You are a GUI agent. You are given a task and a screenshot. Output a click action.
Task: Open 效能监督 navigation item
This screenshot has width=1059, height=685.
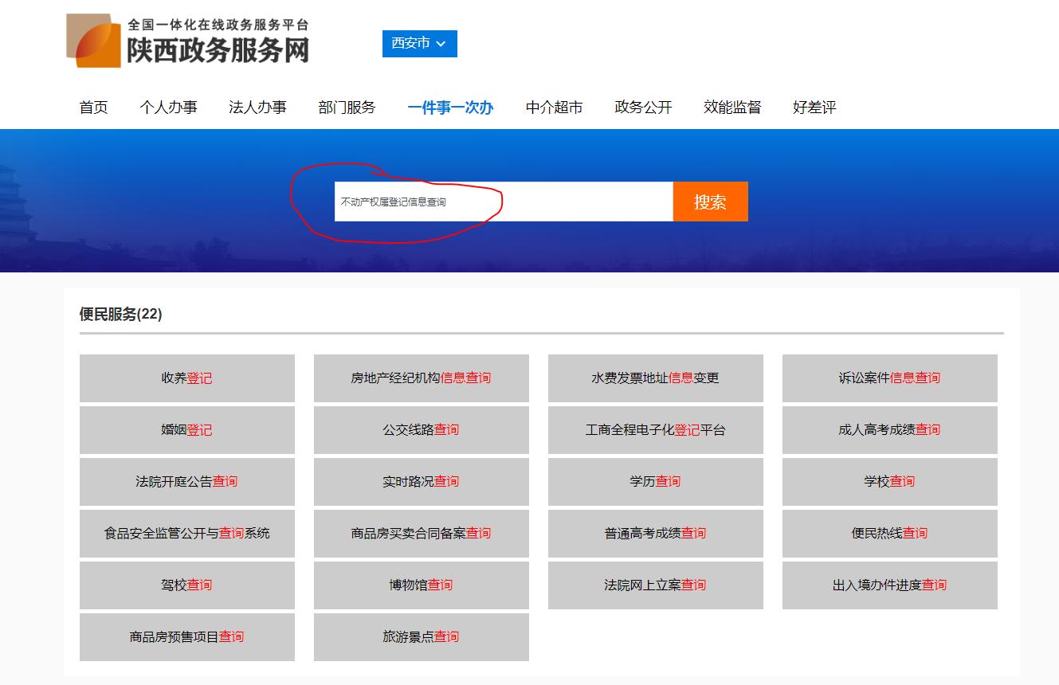(733, 107)
